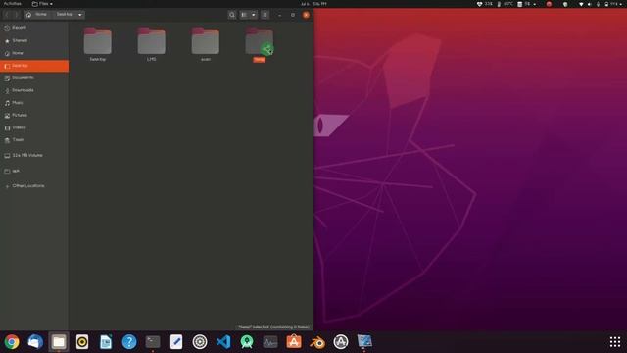The width and height of the screenshot is (627, 353).
Task: Click the Trash bin icon in the sidebar
Action: pos(7,140)
